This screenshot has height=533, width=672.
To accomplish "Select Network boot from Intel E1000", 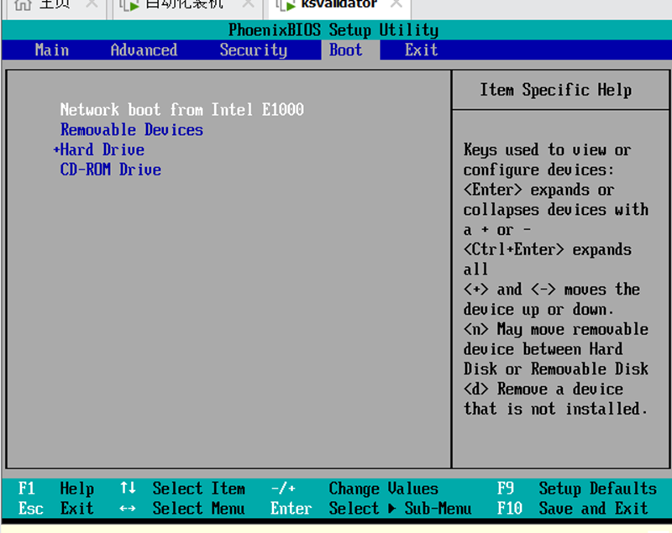I will pos(182,109).
